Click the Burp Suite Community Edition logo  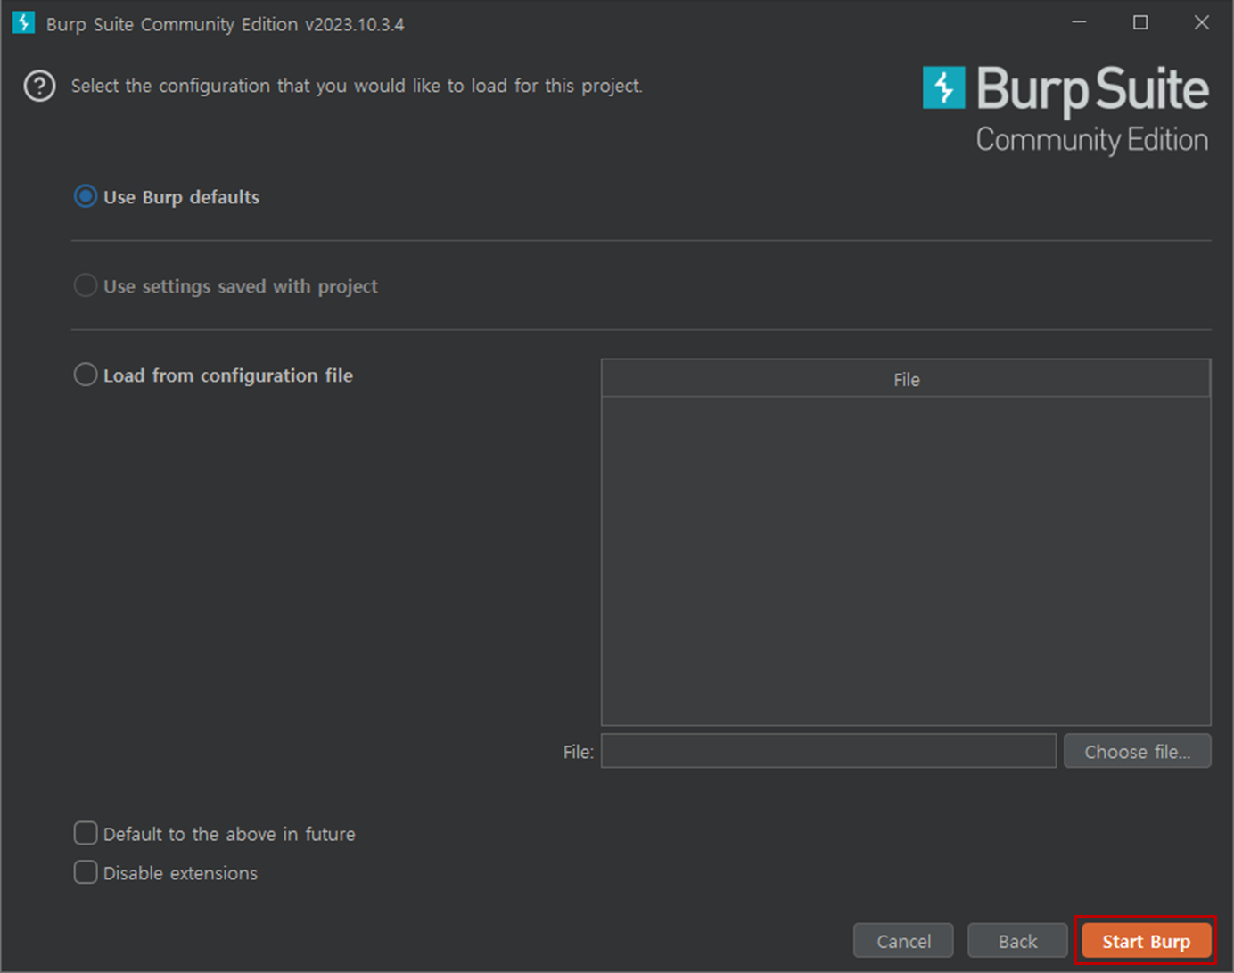1065,111
